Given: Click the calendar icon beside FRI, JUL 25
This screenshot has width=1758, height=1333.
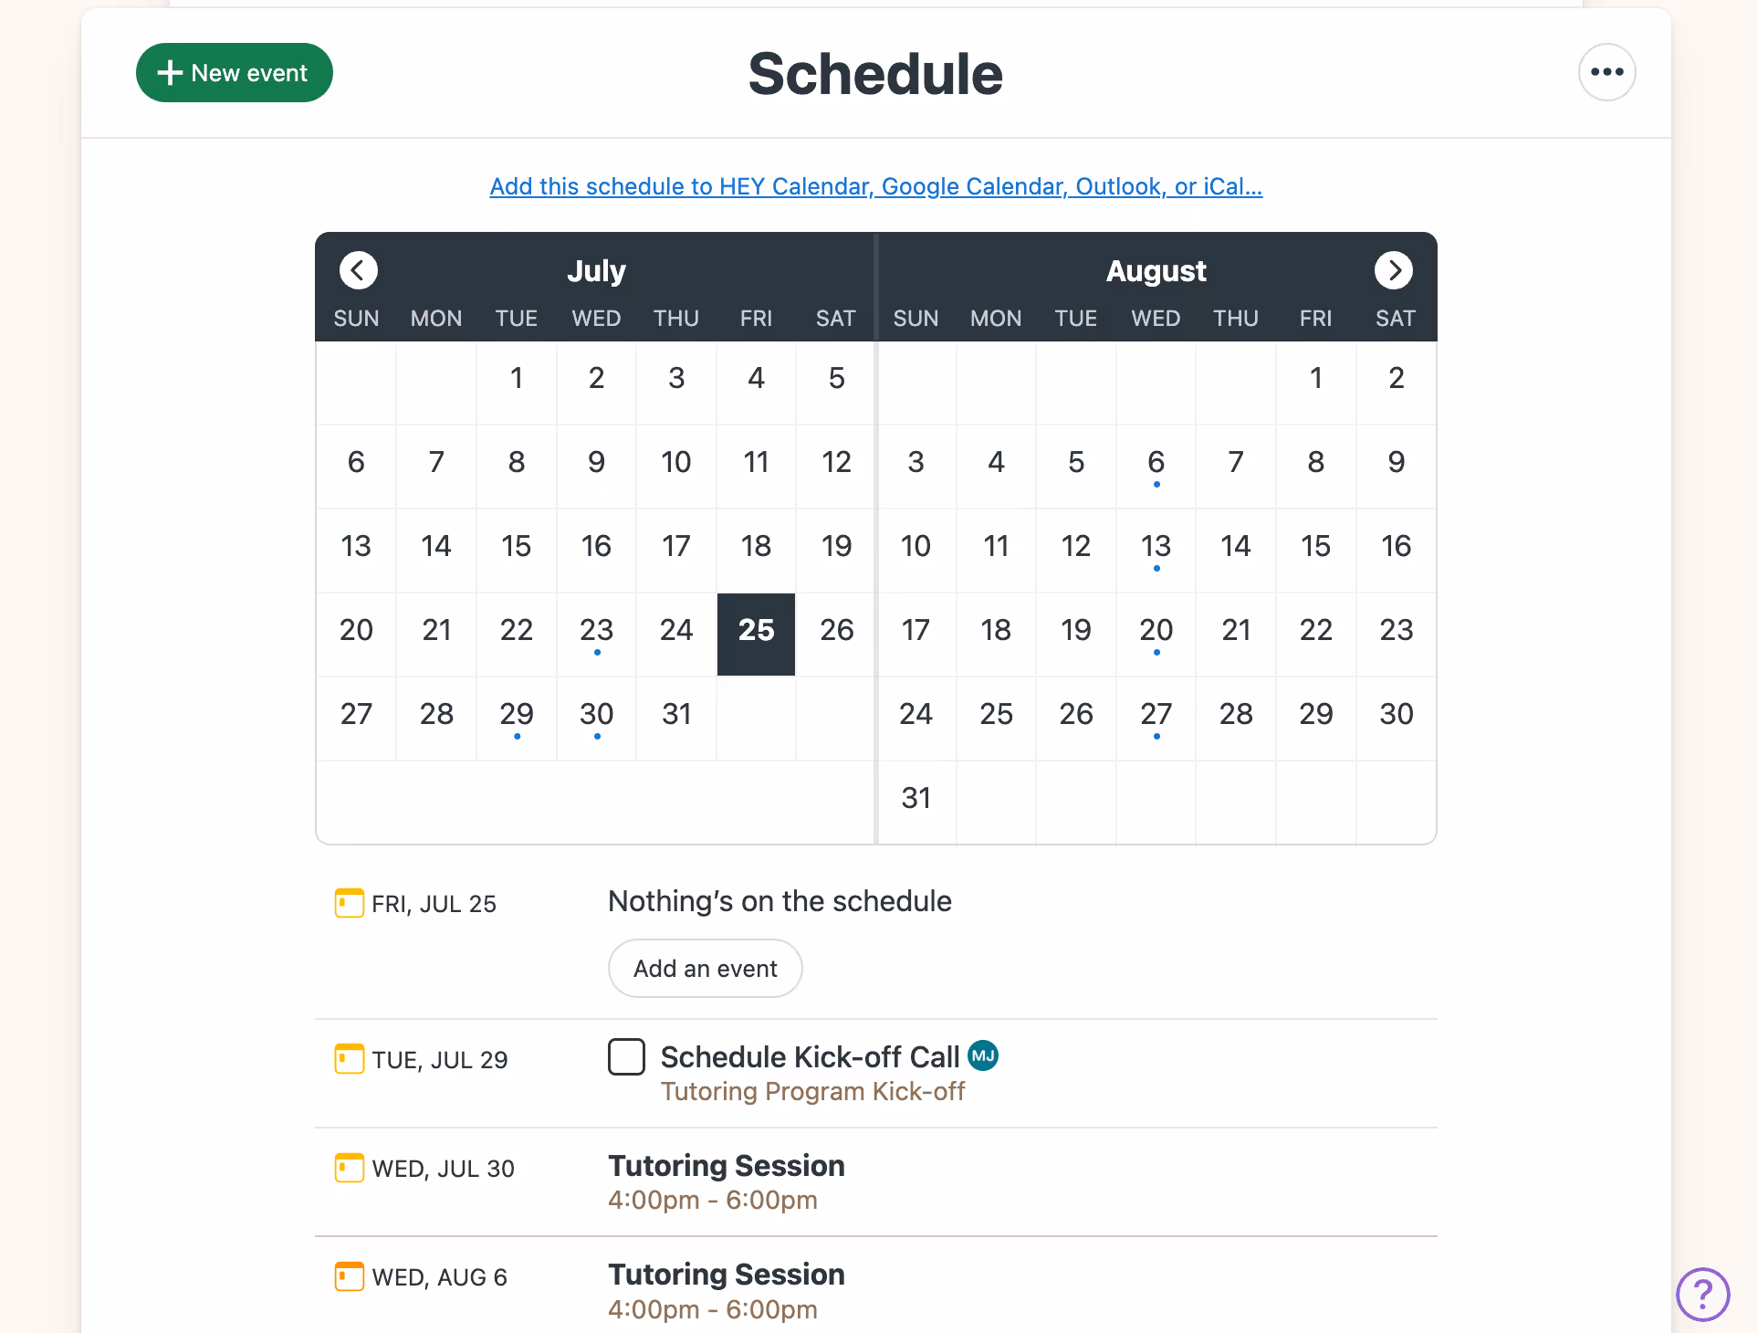Looking at the screenshot, I should [348, 903].
